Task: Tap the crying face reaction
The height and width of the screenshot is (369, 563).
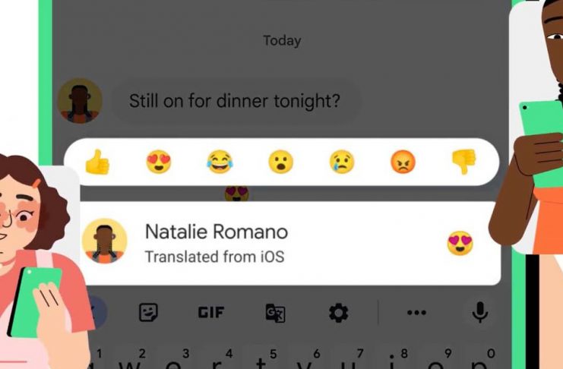Action: coord(342,162)
